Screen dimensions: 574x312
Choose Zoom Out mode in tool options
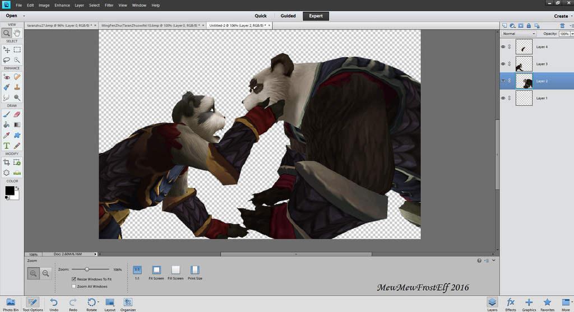tap(46, 273)
